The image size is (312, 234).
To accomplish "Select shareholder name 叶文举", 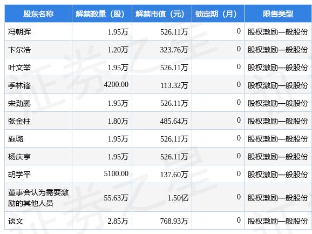I will pyautogui.click(x=19, y=68).
